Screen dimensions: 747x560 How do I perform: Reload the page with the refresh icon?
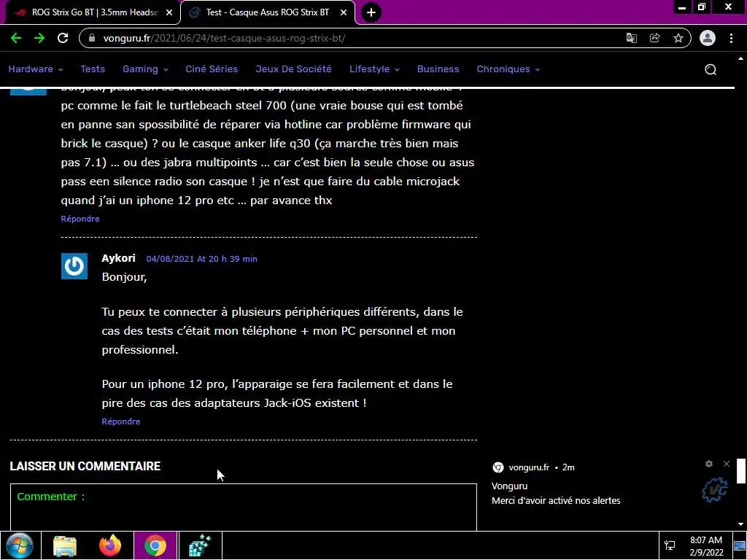point(63,38)
